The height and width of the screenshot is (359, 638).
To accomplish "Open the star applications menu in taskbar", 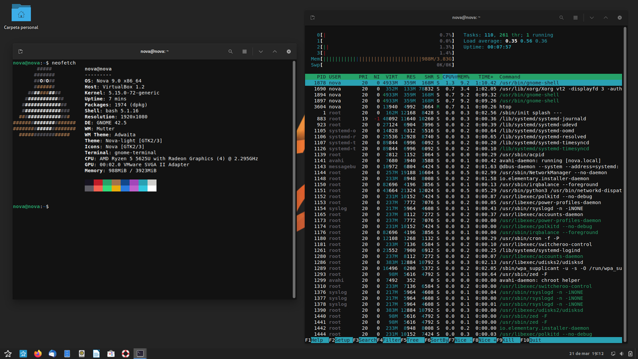I will (8, 353).
